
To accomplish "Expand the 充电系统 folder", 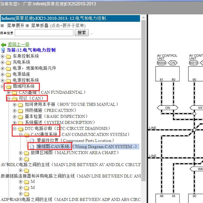I will [2, 62].
